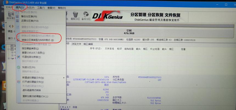
Task: Click the DiskGenius V4.9.3.409 window title
Action: point(28,2)
